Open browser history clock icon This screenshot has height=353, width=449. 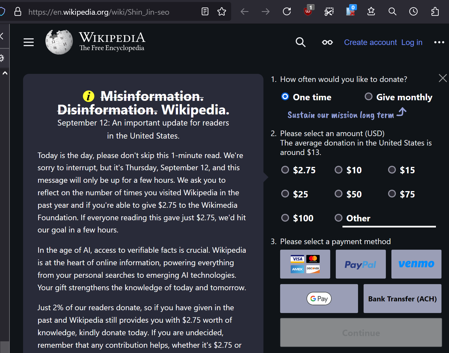[413, 12]
